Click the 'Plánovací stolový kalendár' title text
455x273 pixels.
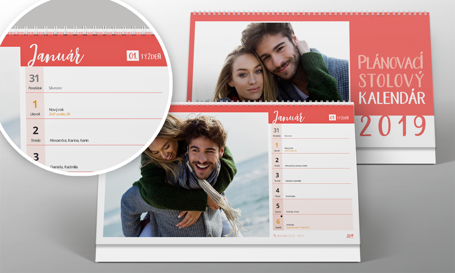(x=391, y=80)
